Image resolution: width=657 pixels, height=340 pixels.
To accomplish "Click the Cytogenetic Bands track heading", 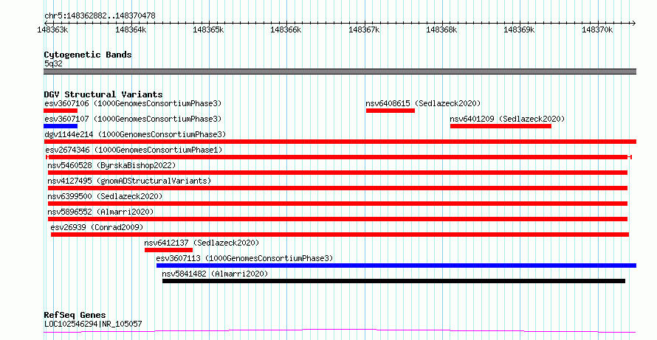I will (88, 55).
